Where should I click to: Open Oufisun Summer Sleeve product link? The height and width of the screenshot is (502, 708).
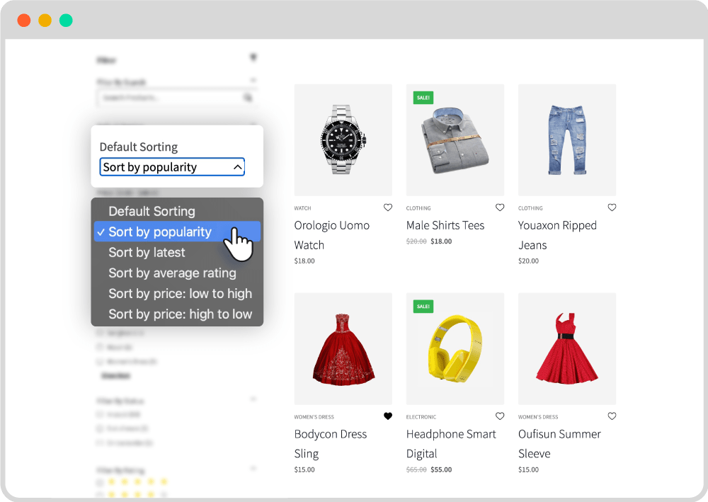tap(559, 444)
